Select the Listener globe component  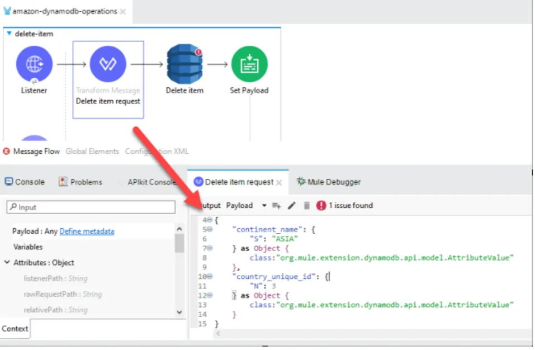[34, 64]
